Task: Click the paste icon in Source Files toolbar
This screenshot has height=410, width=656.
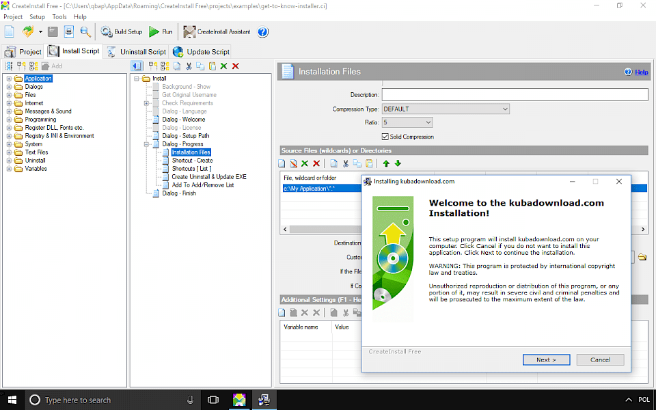Action: (x=369, y=163)
